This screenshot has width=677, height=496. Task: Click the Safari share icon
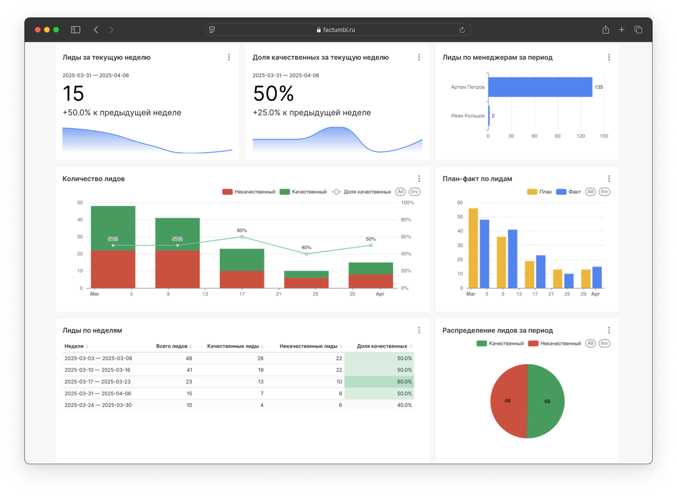point(605,30)
